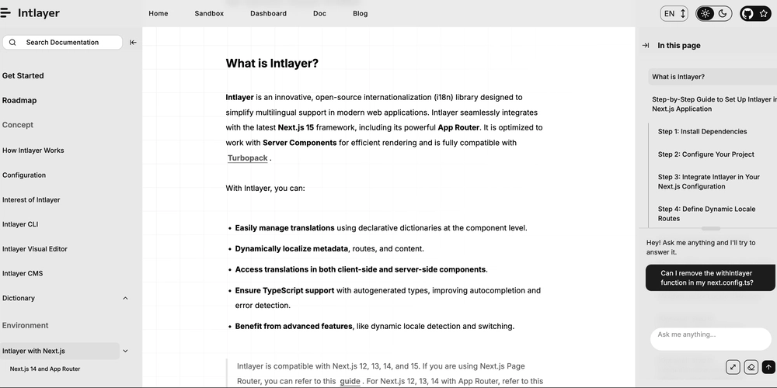Open the Configuration docs page
Viewport: 777px width, 388px height.
coord(24,175)
